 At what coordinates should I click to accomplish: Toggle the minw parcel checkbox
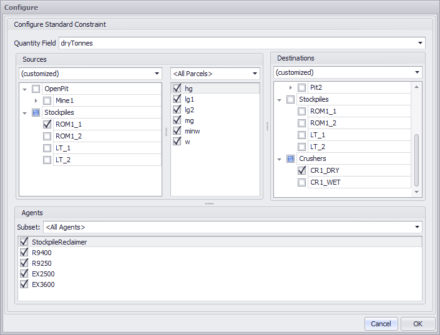tap(177, 131)
